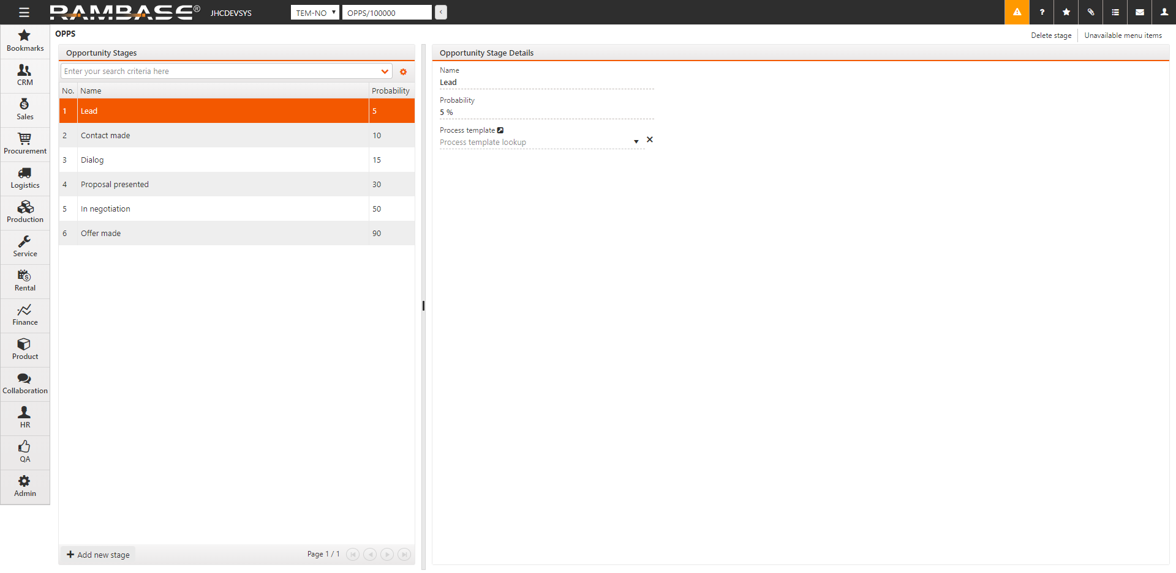1176x573 pixels.
Task: Open the mail envelope icon
Action: point(1140,12)
